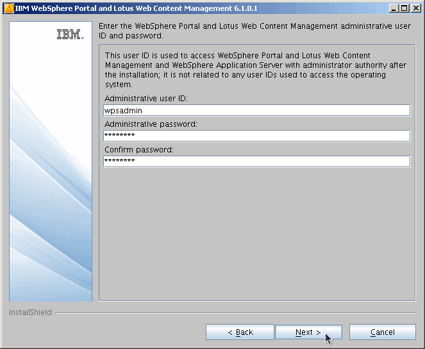This screenshot has height=349, width=425.
Task: Cancel the installation
Action: (x=382, y=332)
